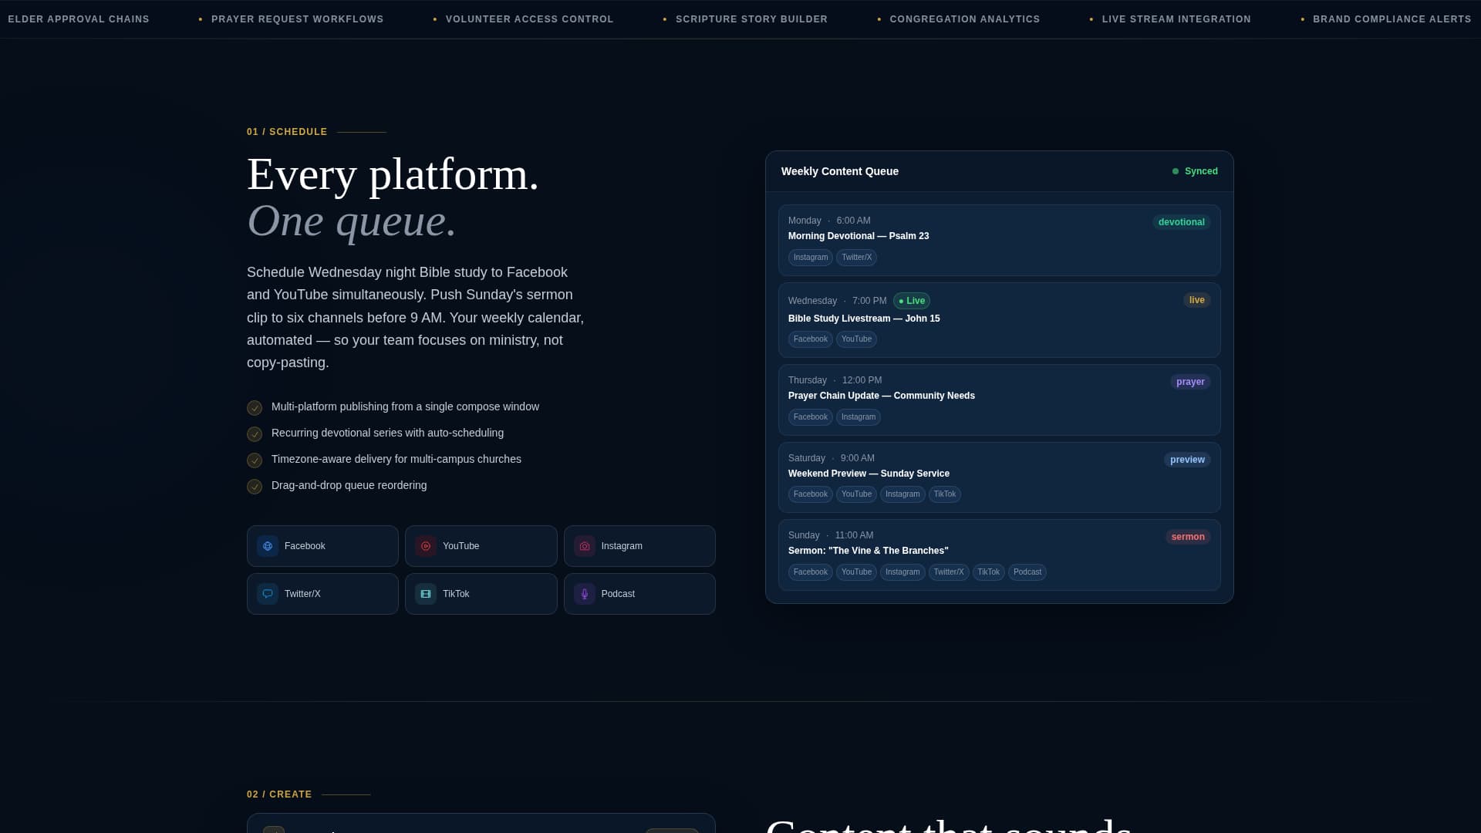Click 'Congregation Analytics' in top ticker

point(965,19)
